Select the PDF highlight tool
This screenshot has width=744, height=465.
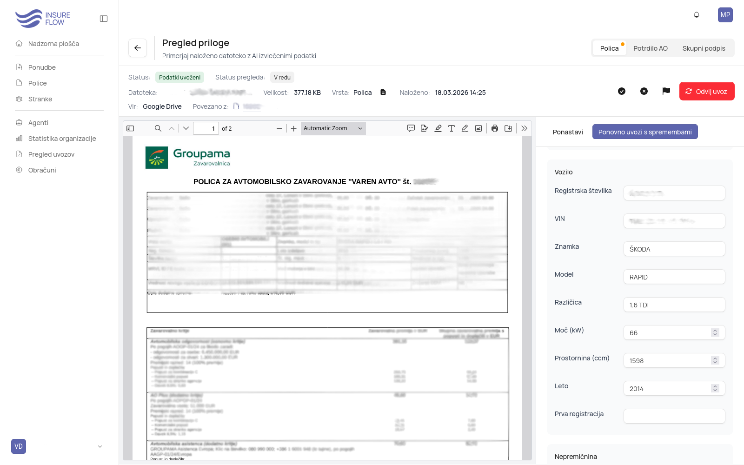[438, 128]
